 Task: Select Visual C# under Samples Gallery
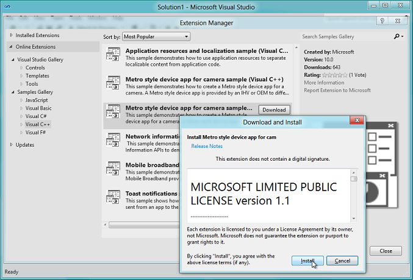click(x=35, y=116)
